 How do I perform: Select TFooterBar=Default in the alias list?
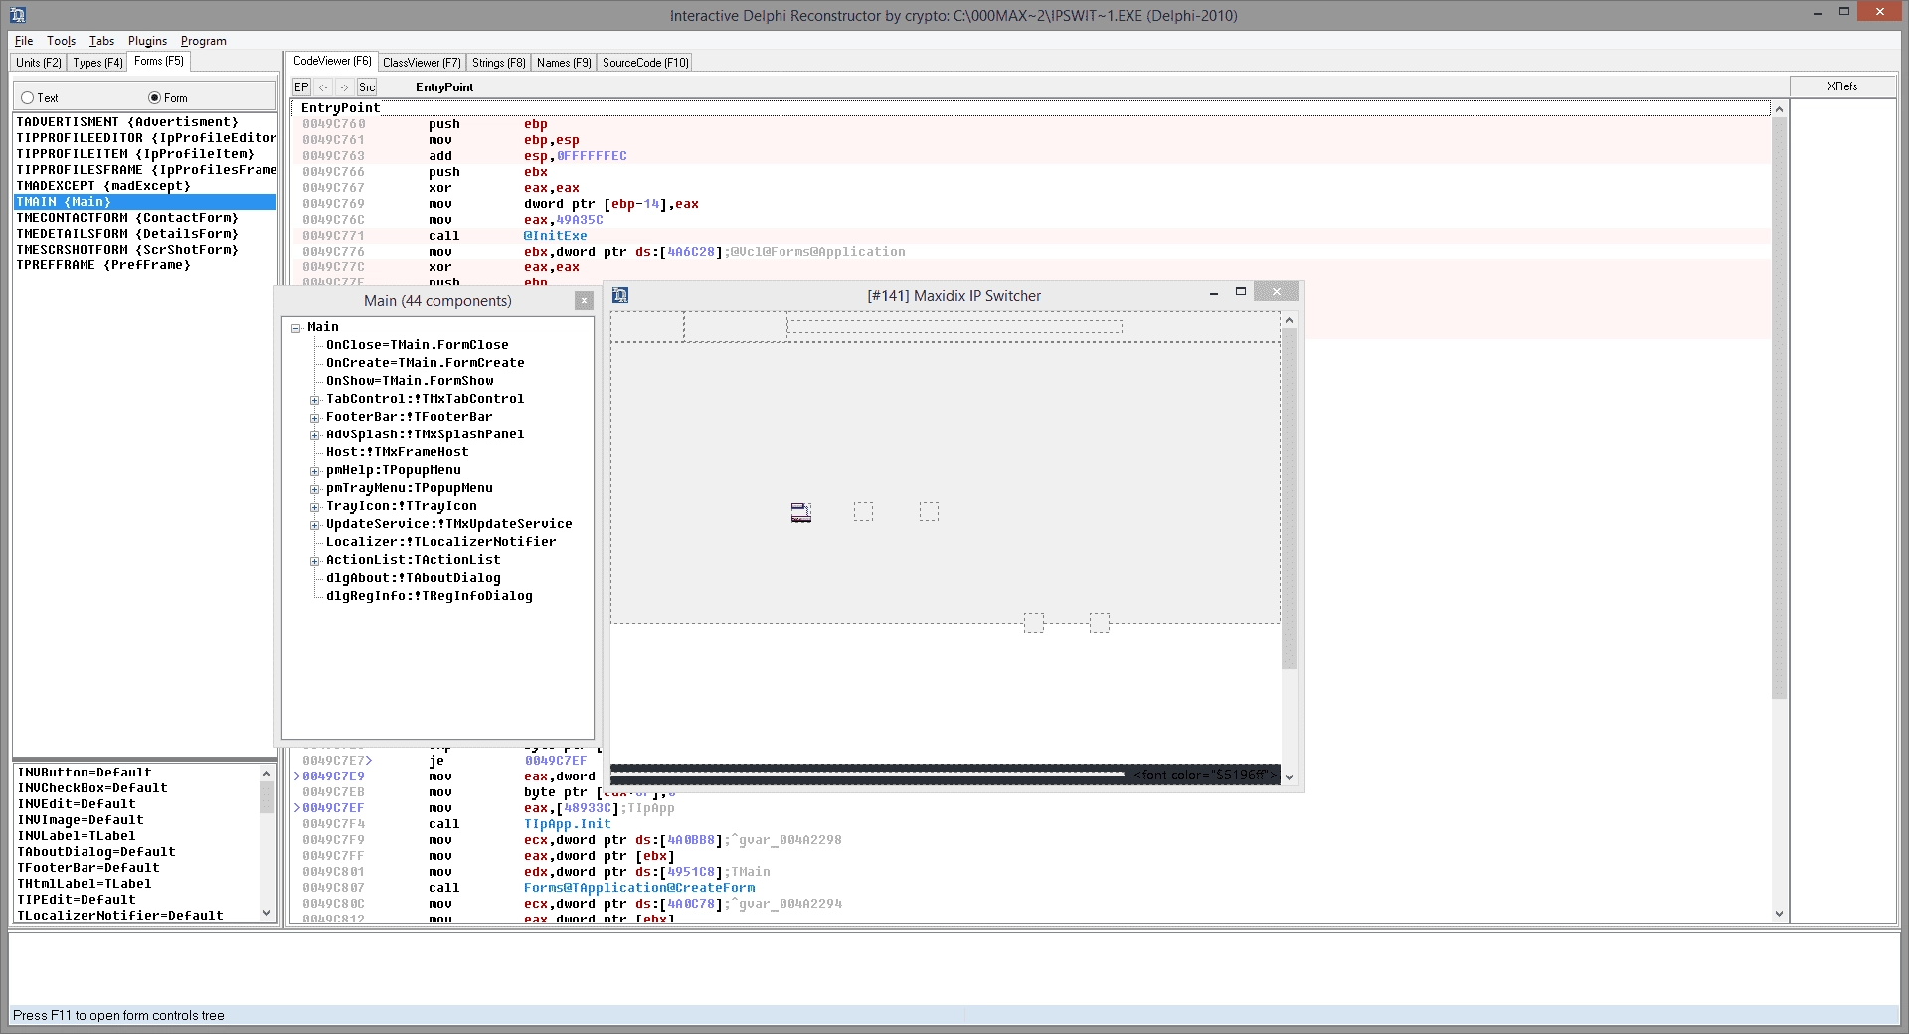tap(87, 868)
